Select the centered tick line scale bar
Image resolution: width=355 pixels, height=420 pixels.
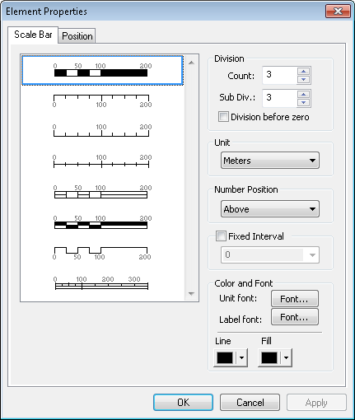pos(101,161)
